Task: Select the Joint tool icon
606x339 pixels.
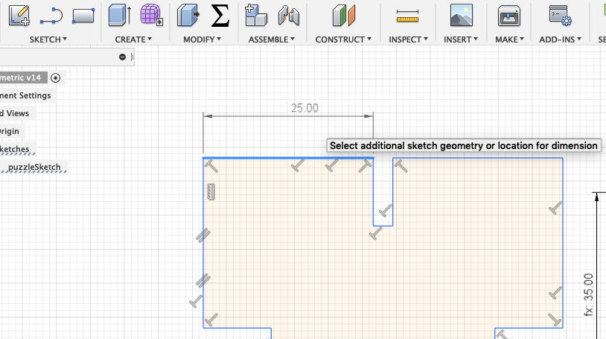Action: click(289, 16)
